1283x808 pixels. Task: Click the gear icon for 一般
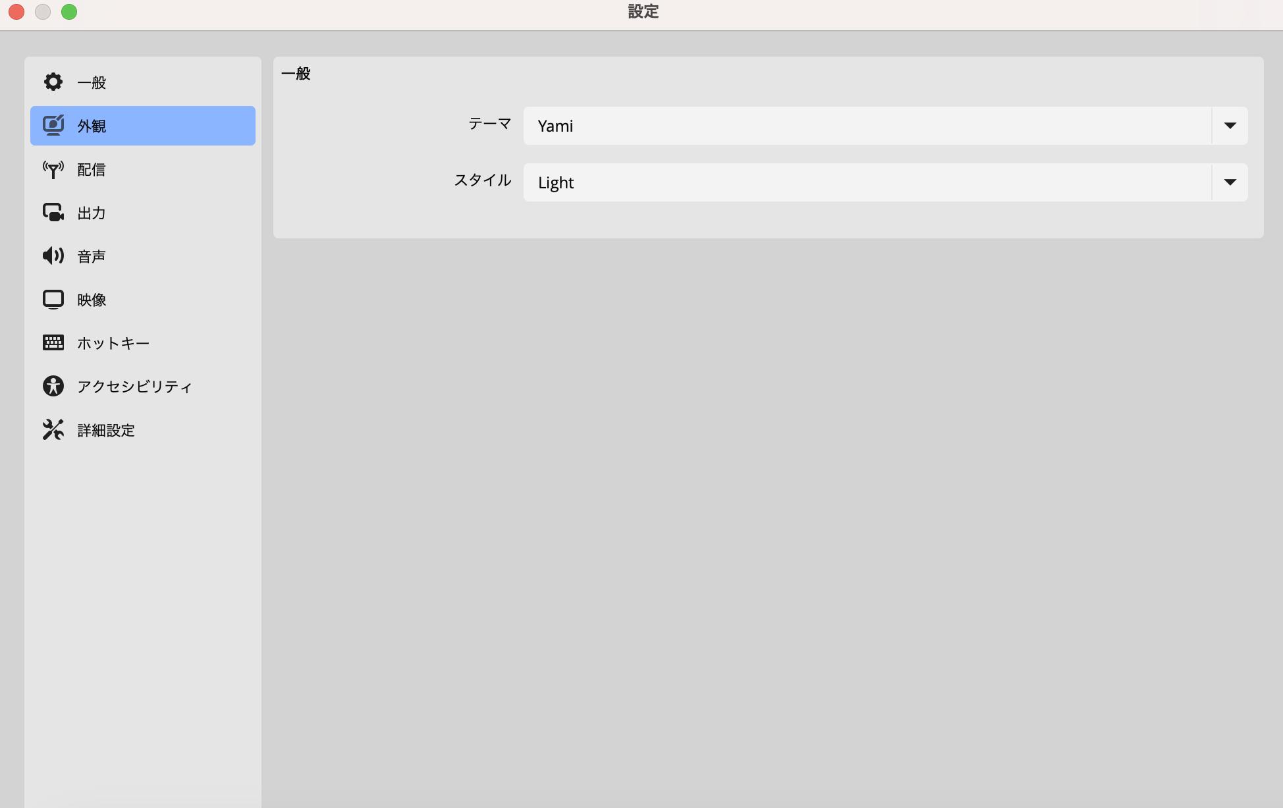pyautogui.click(x=53, y=82)
